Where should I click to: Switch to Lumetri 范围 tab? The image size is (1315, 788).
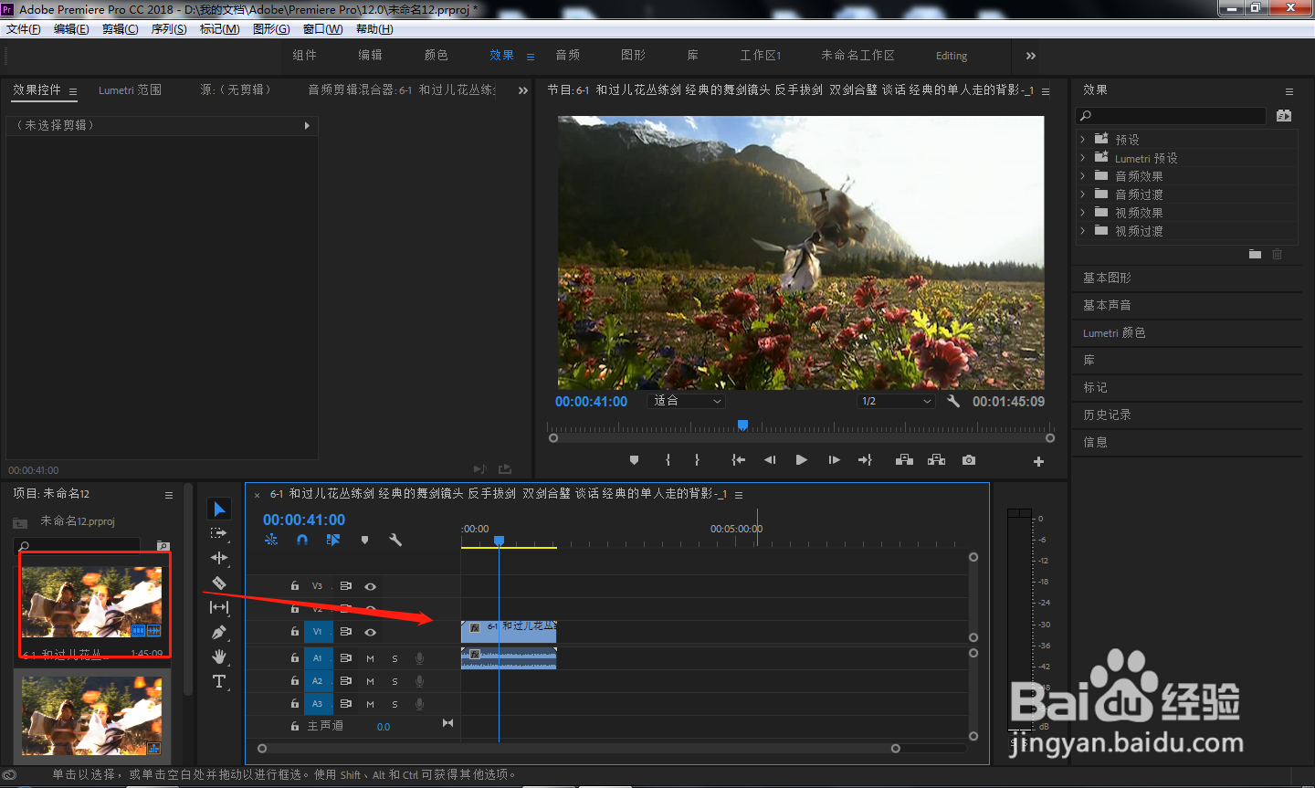(x=130, y=90)
